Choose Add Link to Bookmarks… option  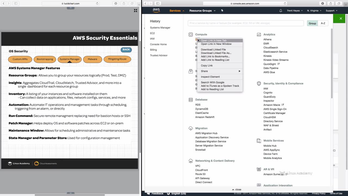coord(220,57)
